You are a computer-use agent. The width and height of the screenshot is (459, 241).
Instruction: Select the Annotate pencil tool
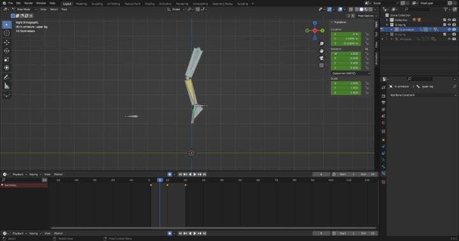(x=6, y=77)
